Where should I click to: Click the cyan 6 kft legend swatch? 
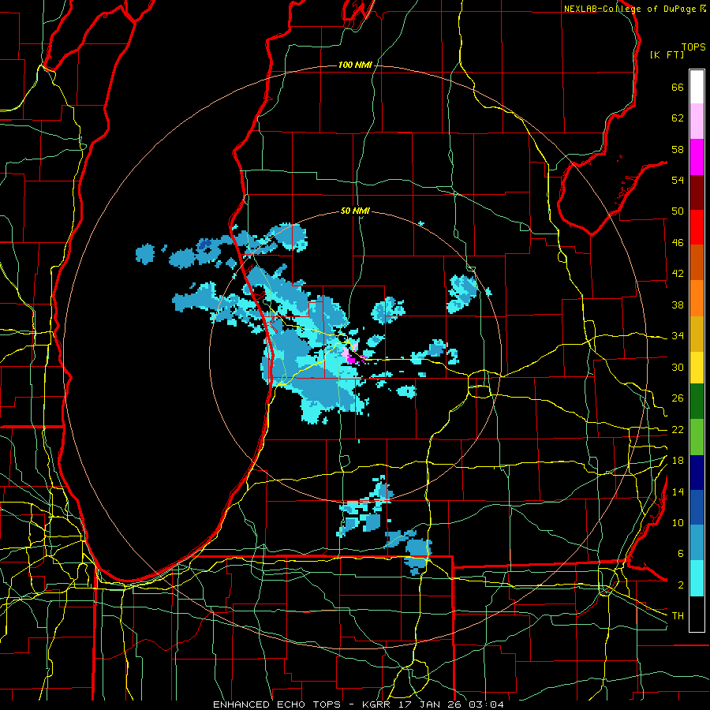(697, 579)
